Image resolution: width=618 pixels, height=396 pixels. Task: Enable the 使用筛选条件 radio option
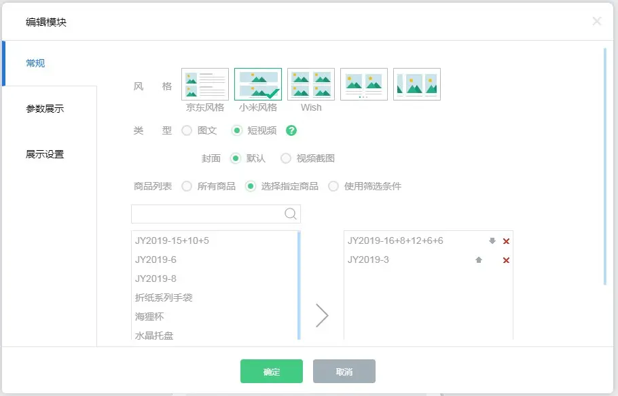(333, 186)
